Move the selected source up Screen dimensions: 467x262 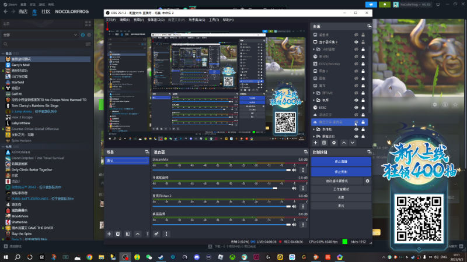tap(344, 143)
